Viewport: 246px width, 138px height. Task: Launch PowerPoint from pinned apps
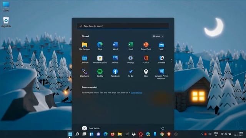146,46
